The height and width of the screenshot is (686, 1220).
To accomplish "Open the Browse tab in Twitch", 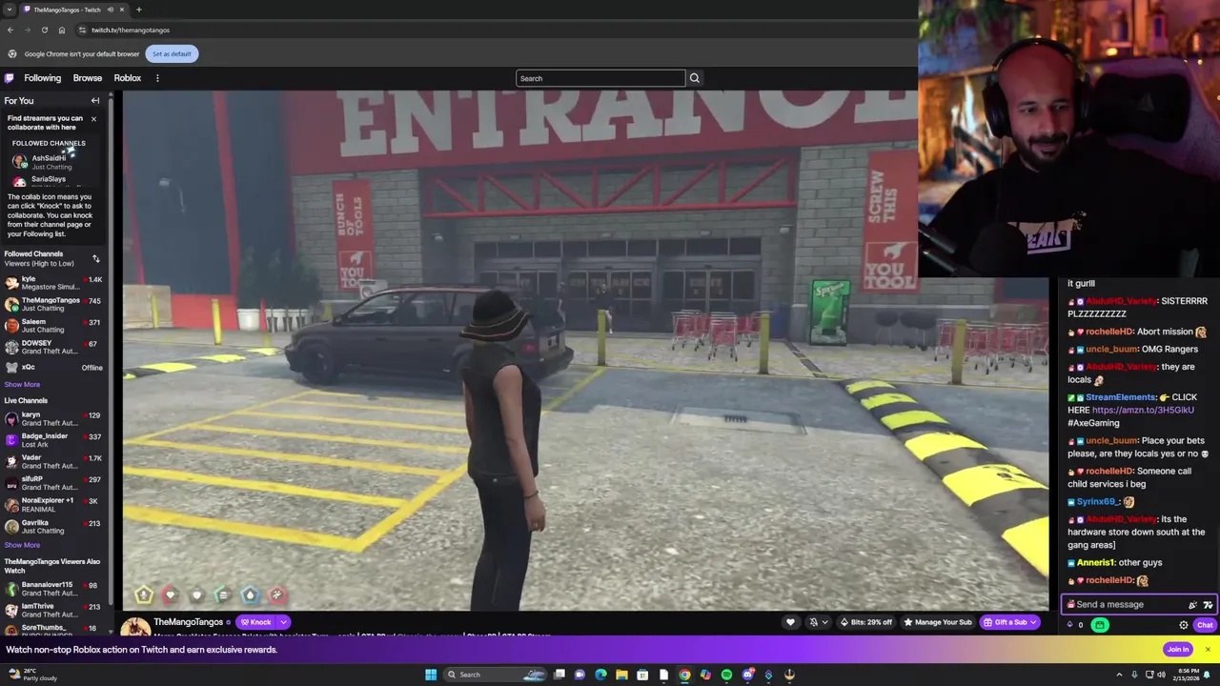I will pyautogui.click(x=87, y=78).
